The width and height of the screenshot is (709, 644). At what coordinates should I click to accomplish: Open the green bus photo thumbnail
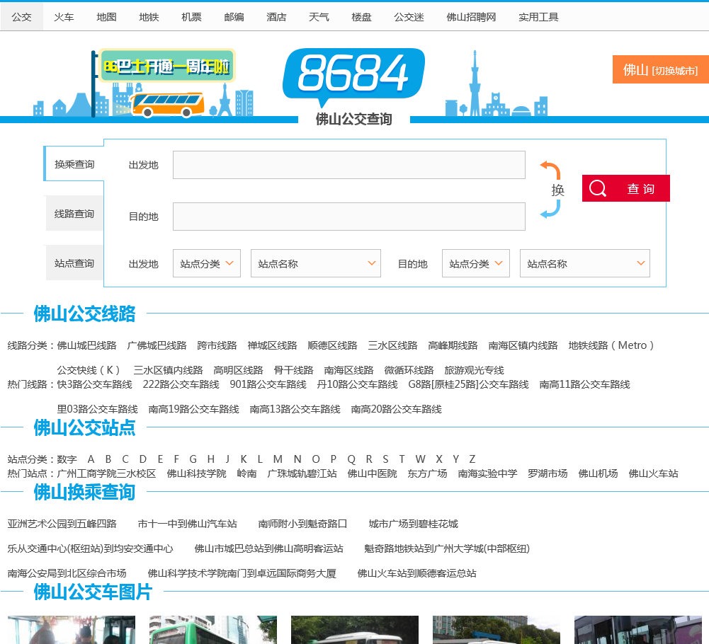click(x=213, y=630)
